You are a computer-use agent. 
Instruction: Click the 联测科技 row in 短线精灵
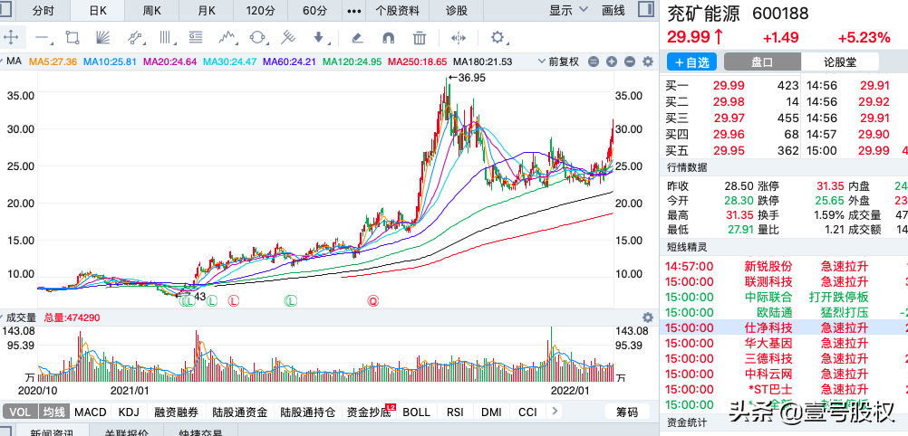784,281
